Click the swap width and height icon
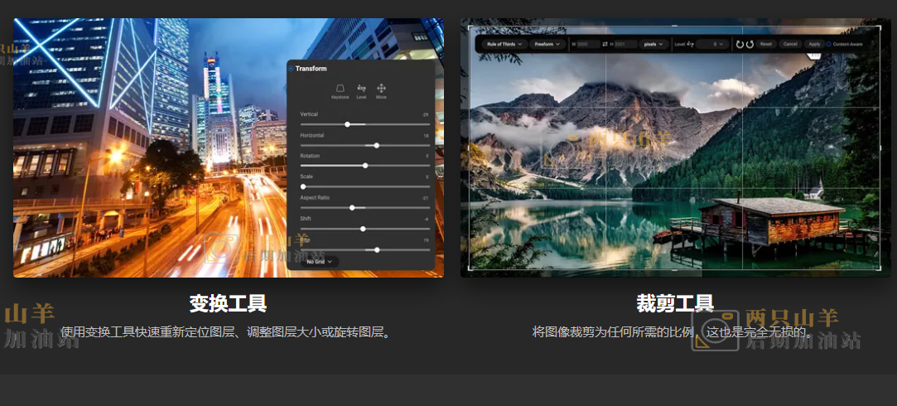Viewport: 897px width, 406px height. (605, 44)
